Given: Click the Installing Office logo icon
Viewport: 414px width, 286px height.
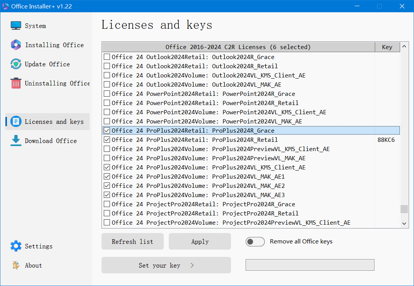Looking at the screenshot, I should 16,45.
